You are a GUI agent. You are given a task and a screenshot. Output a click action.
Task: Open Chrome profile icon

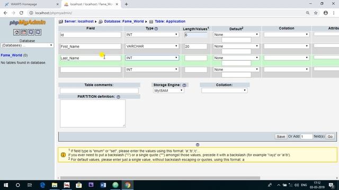click(x=326, y=13)
